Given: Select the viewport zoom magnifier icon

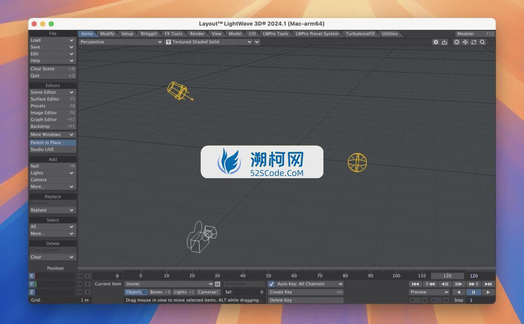Looking at the screenshot, I should tap(483, 42).
